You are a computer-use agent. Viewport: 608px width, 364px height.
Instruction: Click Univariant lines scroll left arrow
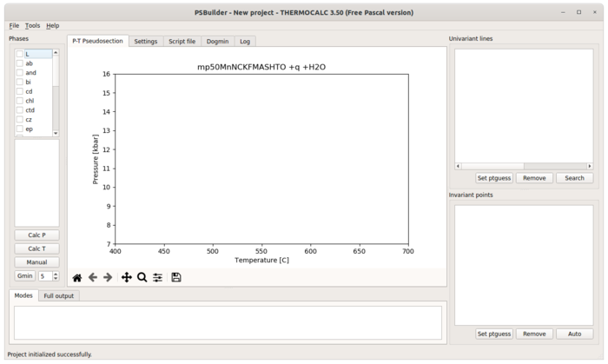pos(458,166)
